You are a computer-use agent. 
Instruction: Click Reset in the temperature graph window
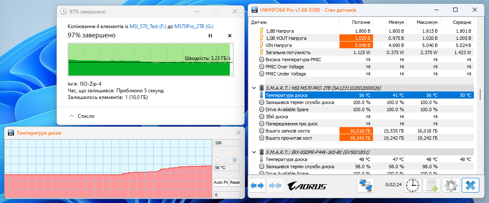[235, 182]
